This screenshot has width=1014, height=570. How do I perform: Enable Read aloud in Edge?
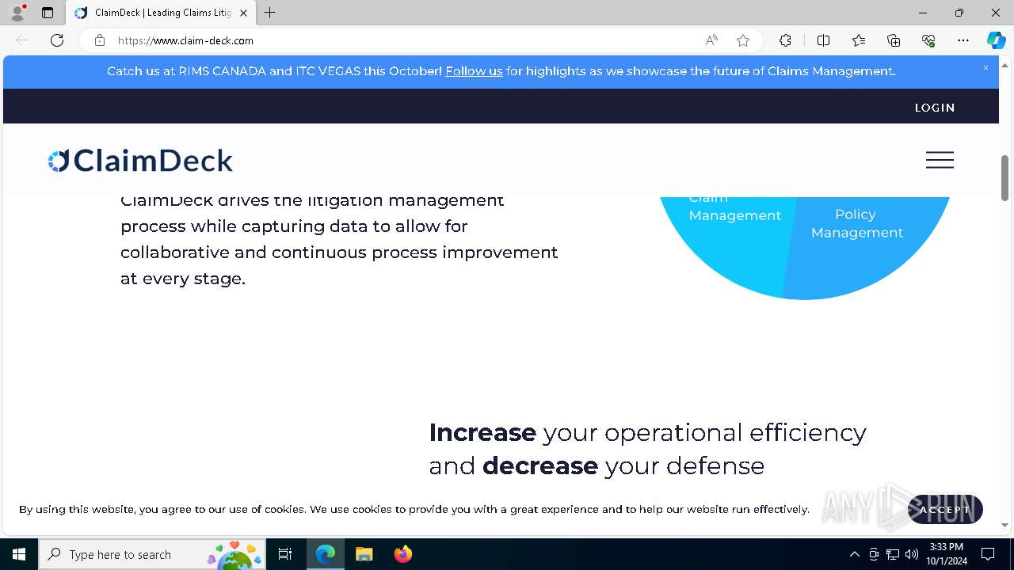point(711,40)
